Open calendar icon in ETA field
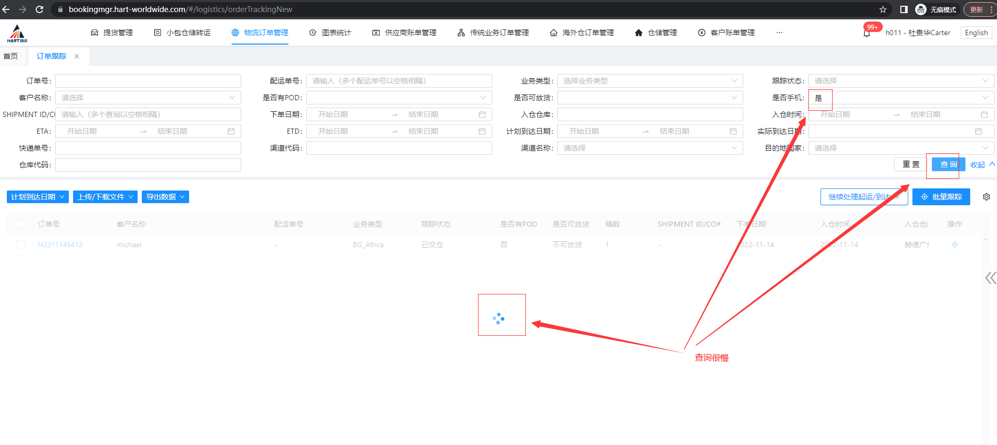The height and width of the screenshot is (445, 997). [231, 131]
